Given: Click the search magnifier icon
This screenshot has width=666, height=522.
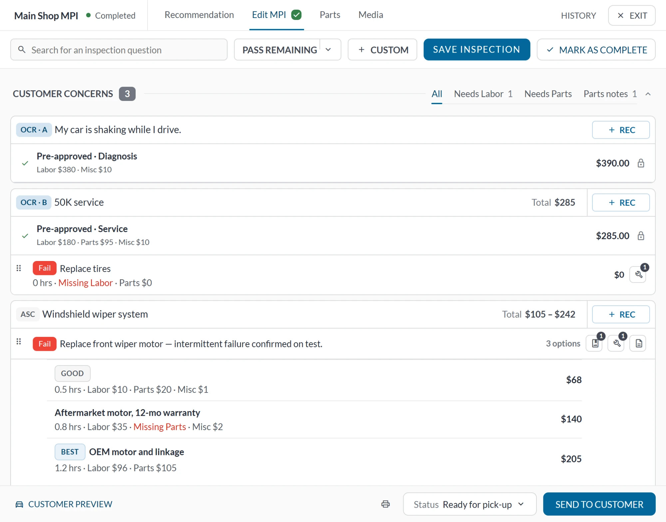Looking at the screenshot, I should 22,50.
